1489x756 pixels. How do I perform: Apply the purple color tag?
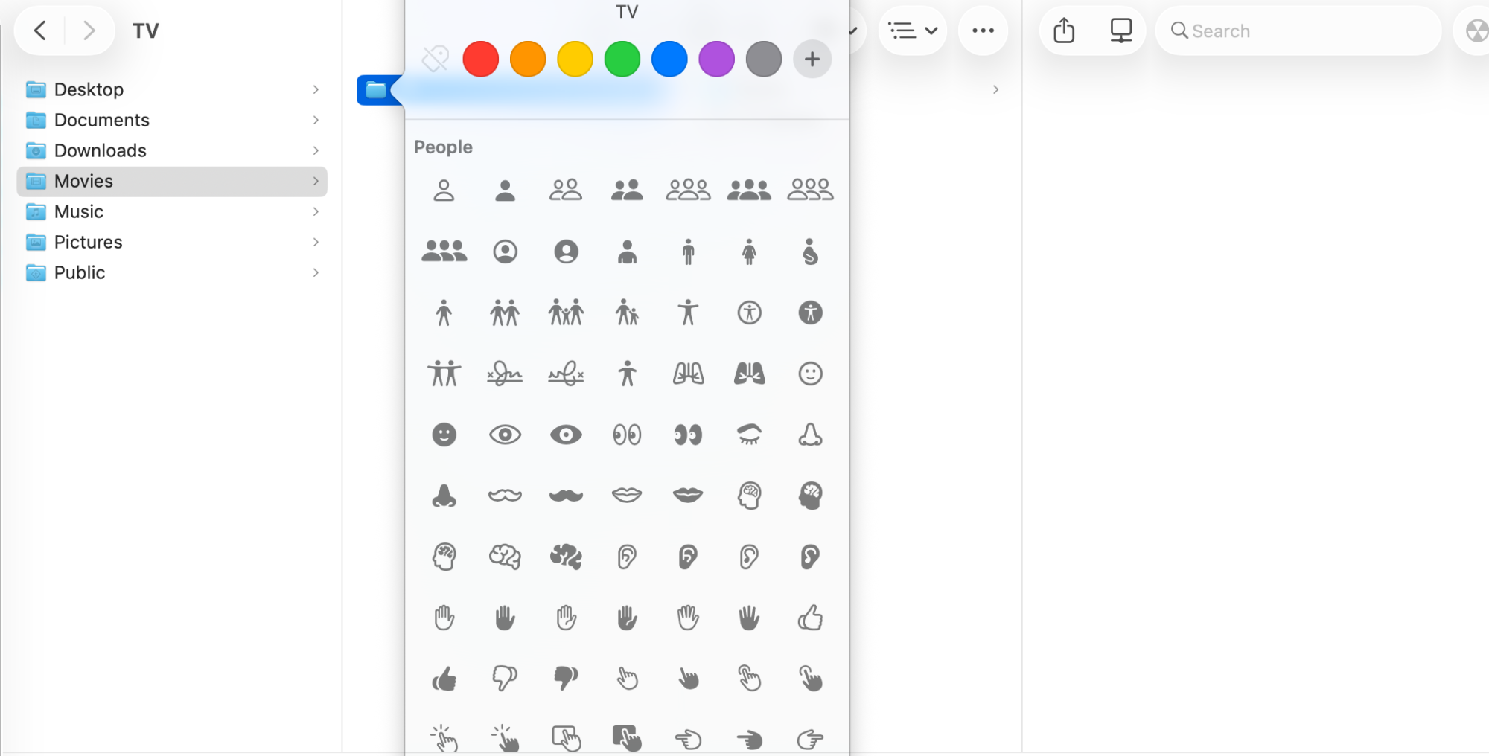[717, 59]
